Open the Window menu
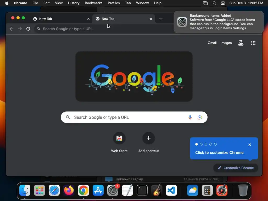 (142, 3)
